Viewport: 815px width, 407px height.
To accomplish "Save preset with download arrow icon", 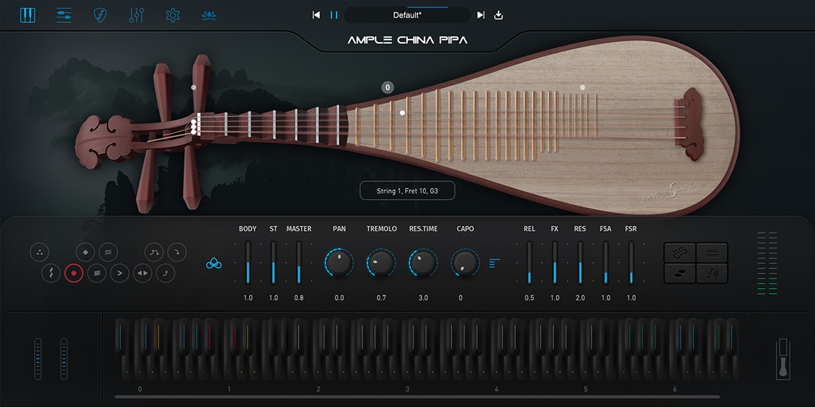I will point(498,15).
